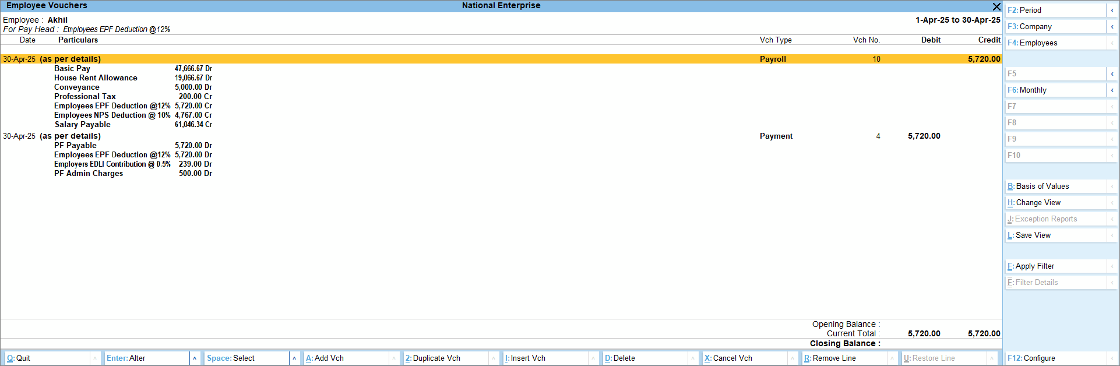
Task: Open the Change View menu
Action: click(x=1055, y=203)
